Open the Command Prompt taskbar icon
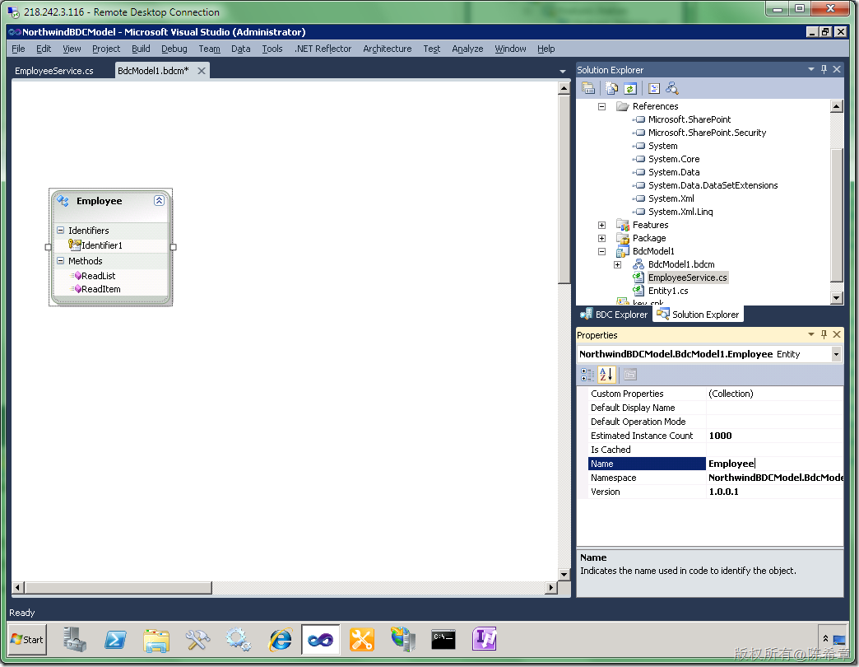 (443, 640)
